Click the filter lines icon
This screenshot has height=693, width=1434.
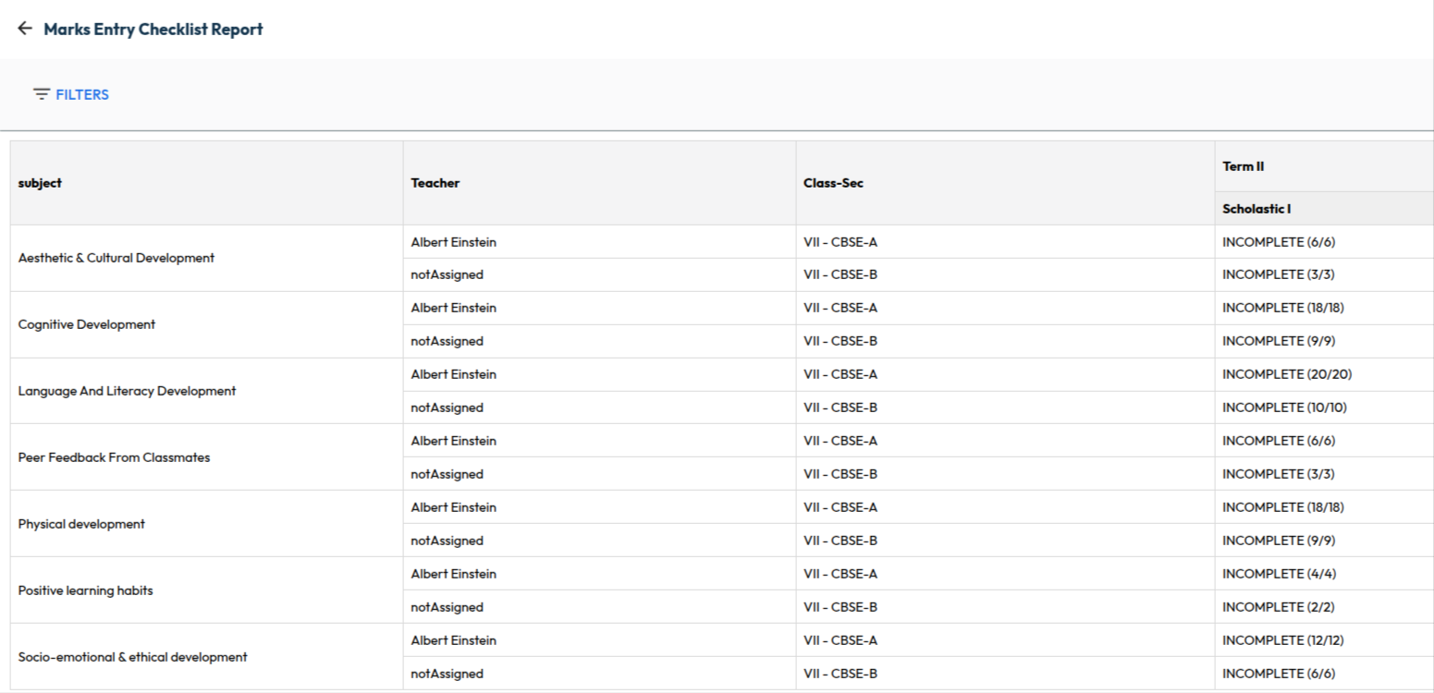coord(42,94)
